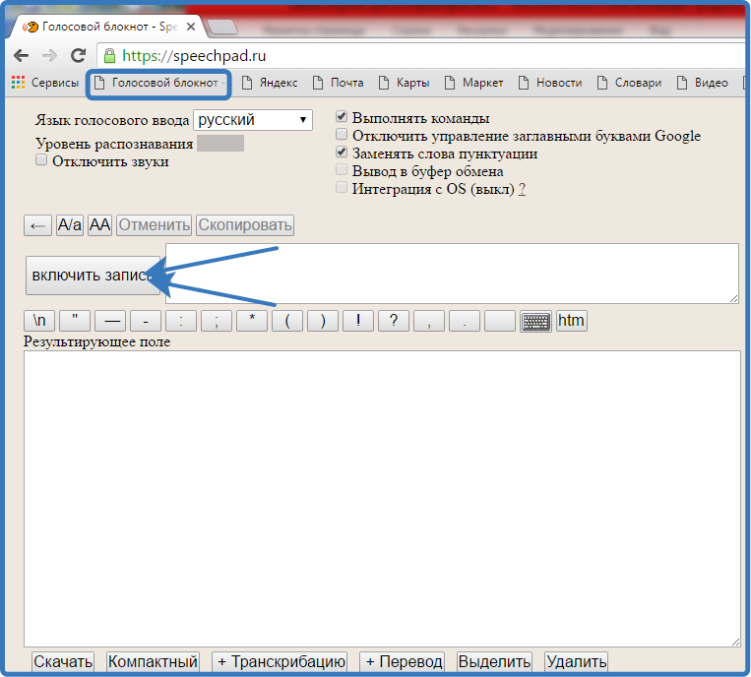Viewport: 751px width, 677px height.
Task: Toggle Интеграция с OS checkbox
Action: (342, 187)
